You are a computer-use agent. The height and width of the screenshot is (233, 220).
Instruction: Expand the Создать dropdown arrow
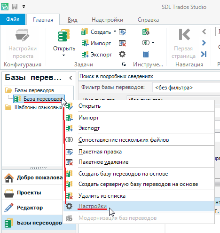click(115, 32)
